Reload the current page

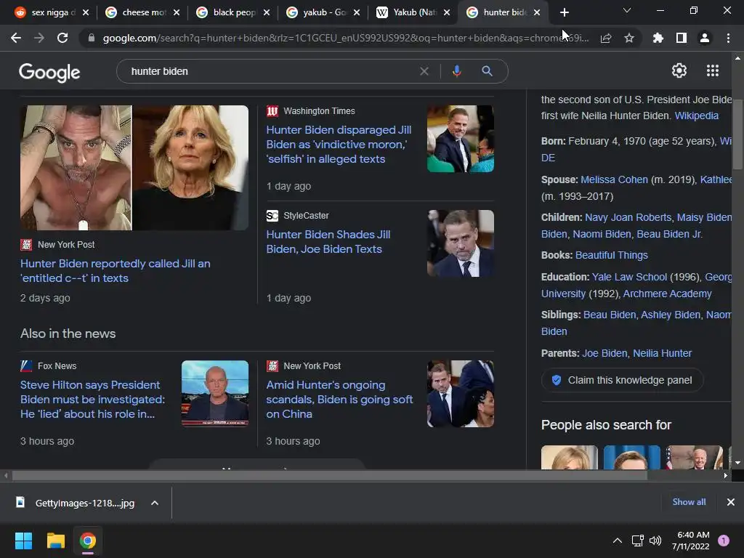62,38
